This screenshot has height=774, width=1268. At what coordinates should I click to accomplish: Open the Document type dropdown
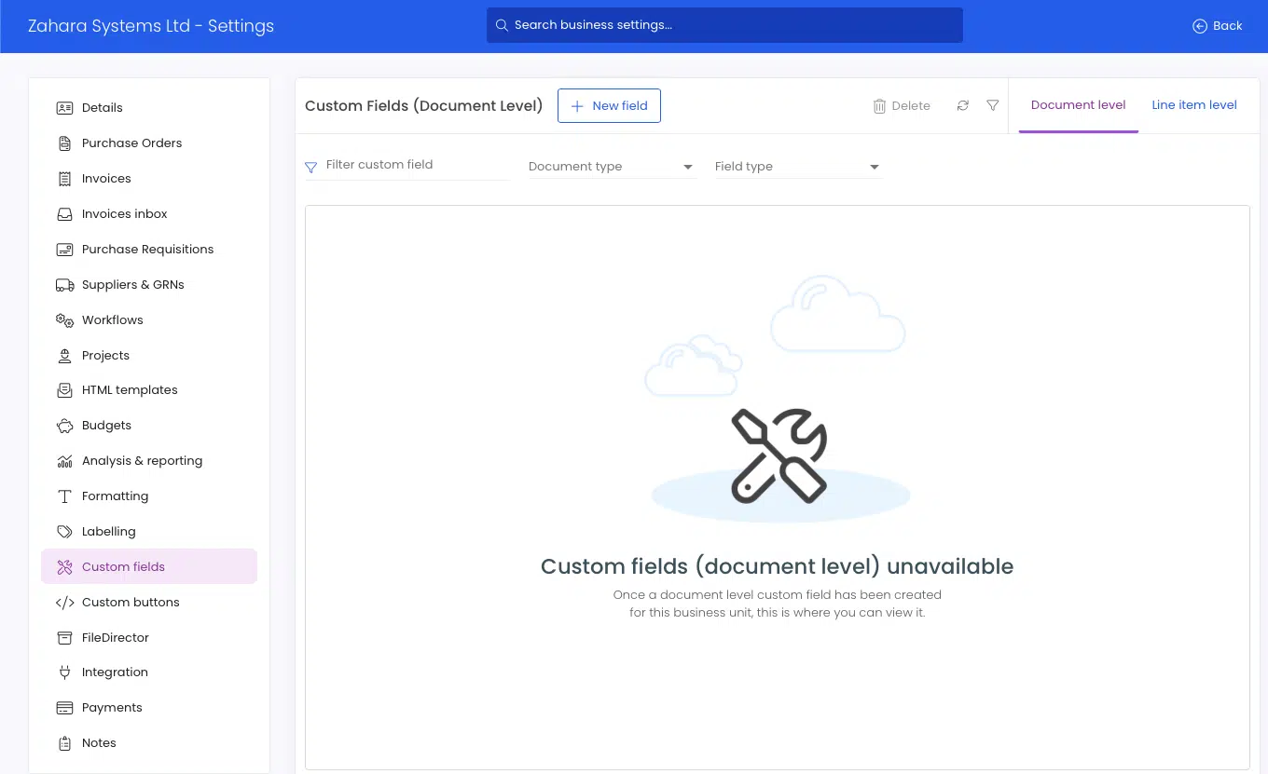613,167
